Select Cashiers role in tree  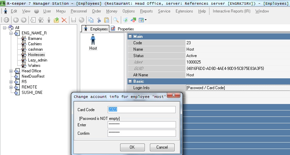35,44
